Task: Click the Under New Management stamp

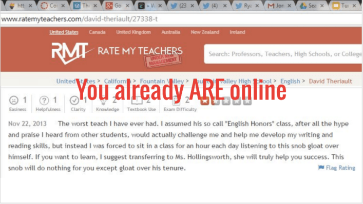Action: pyautogui.click(x=163, y=61)
